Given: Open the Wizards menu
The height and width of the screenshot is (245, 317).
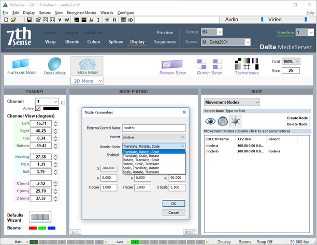Looking at the screenshot, I should (x=107, y=13).
